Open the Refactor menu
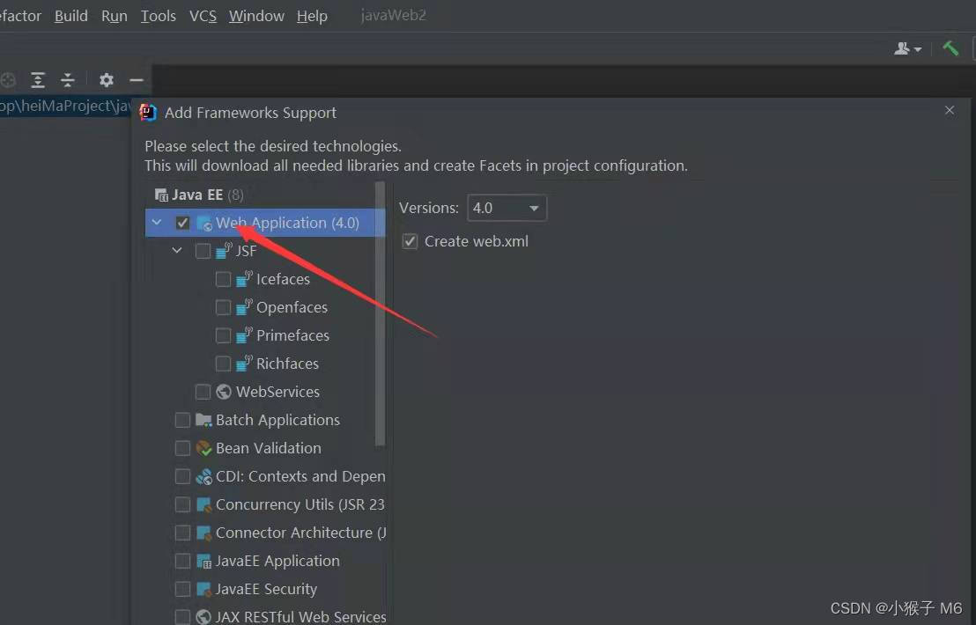The height and width of the screenshot is (625, 976). (20, 16)
